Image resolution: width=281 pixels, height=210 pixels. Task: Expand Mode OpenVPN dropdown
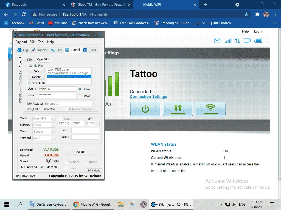[53, 119]
